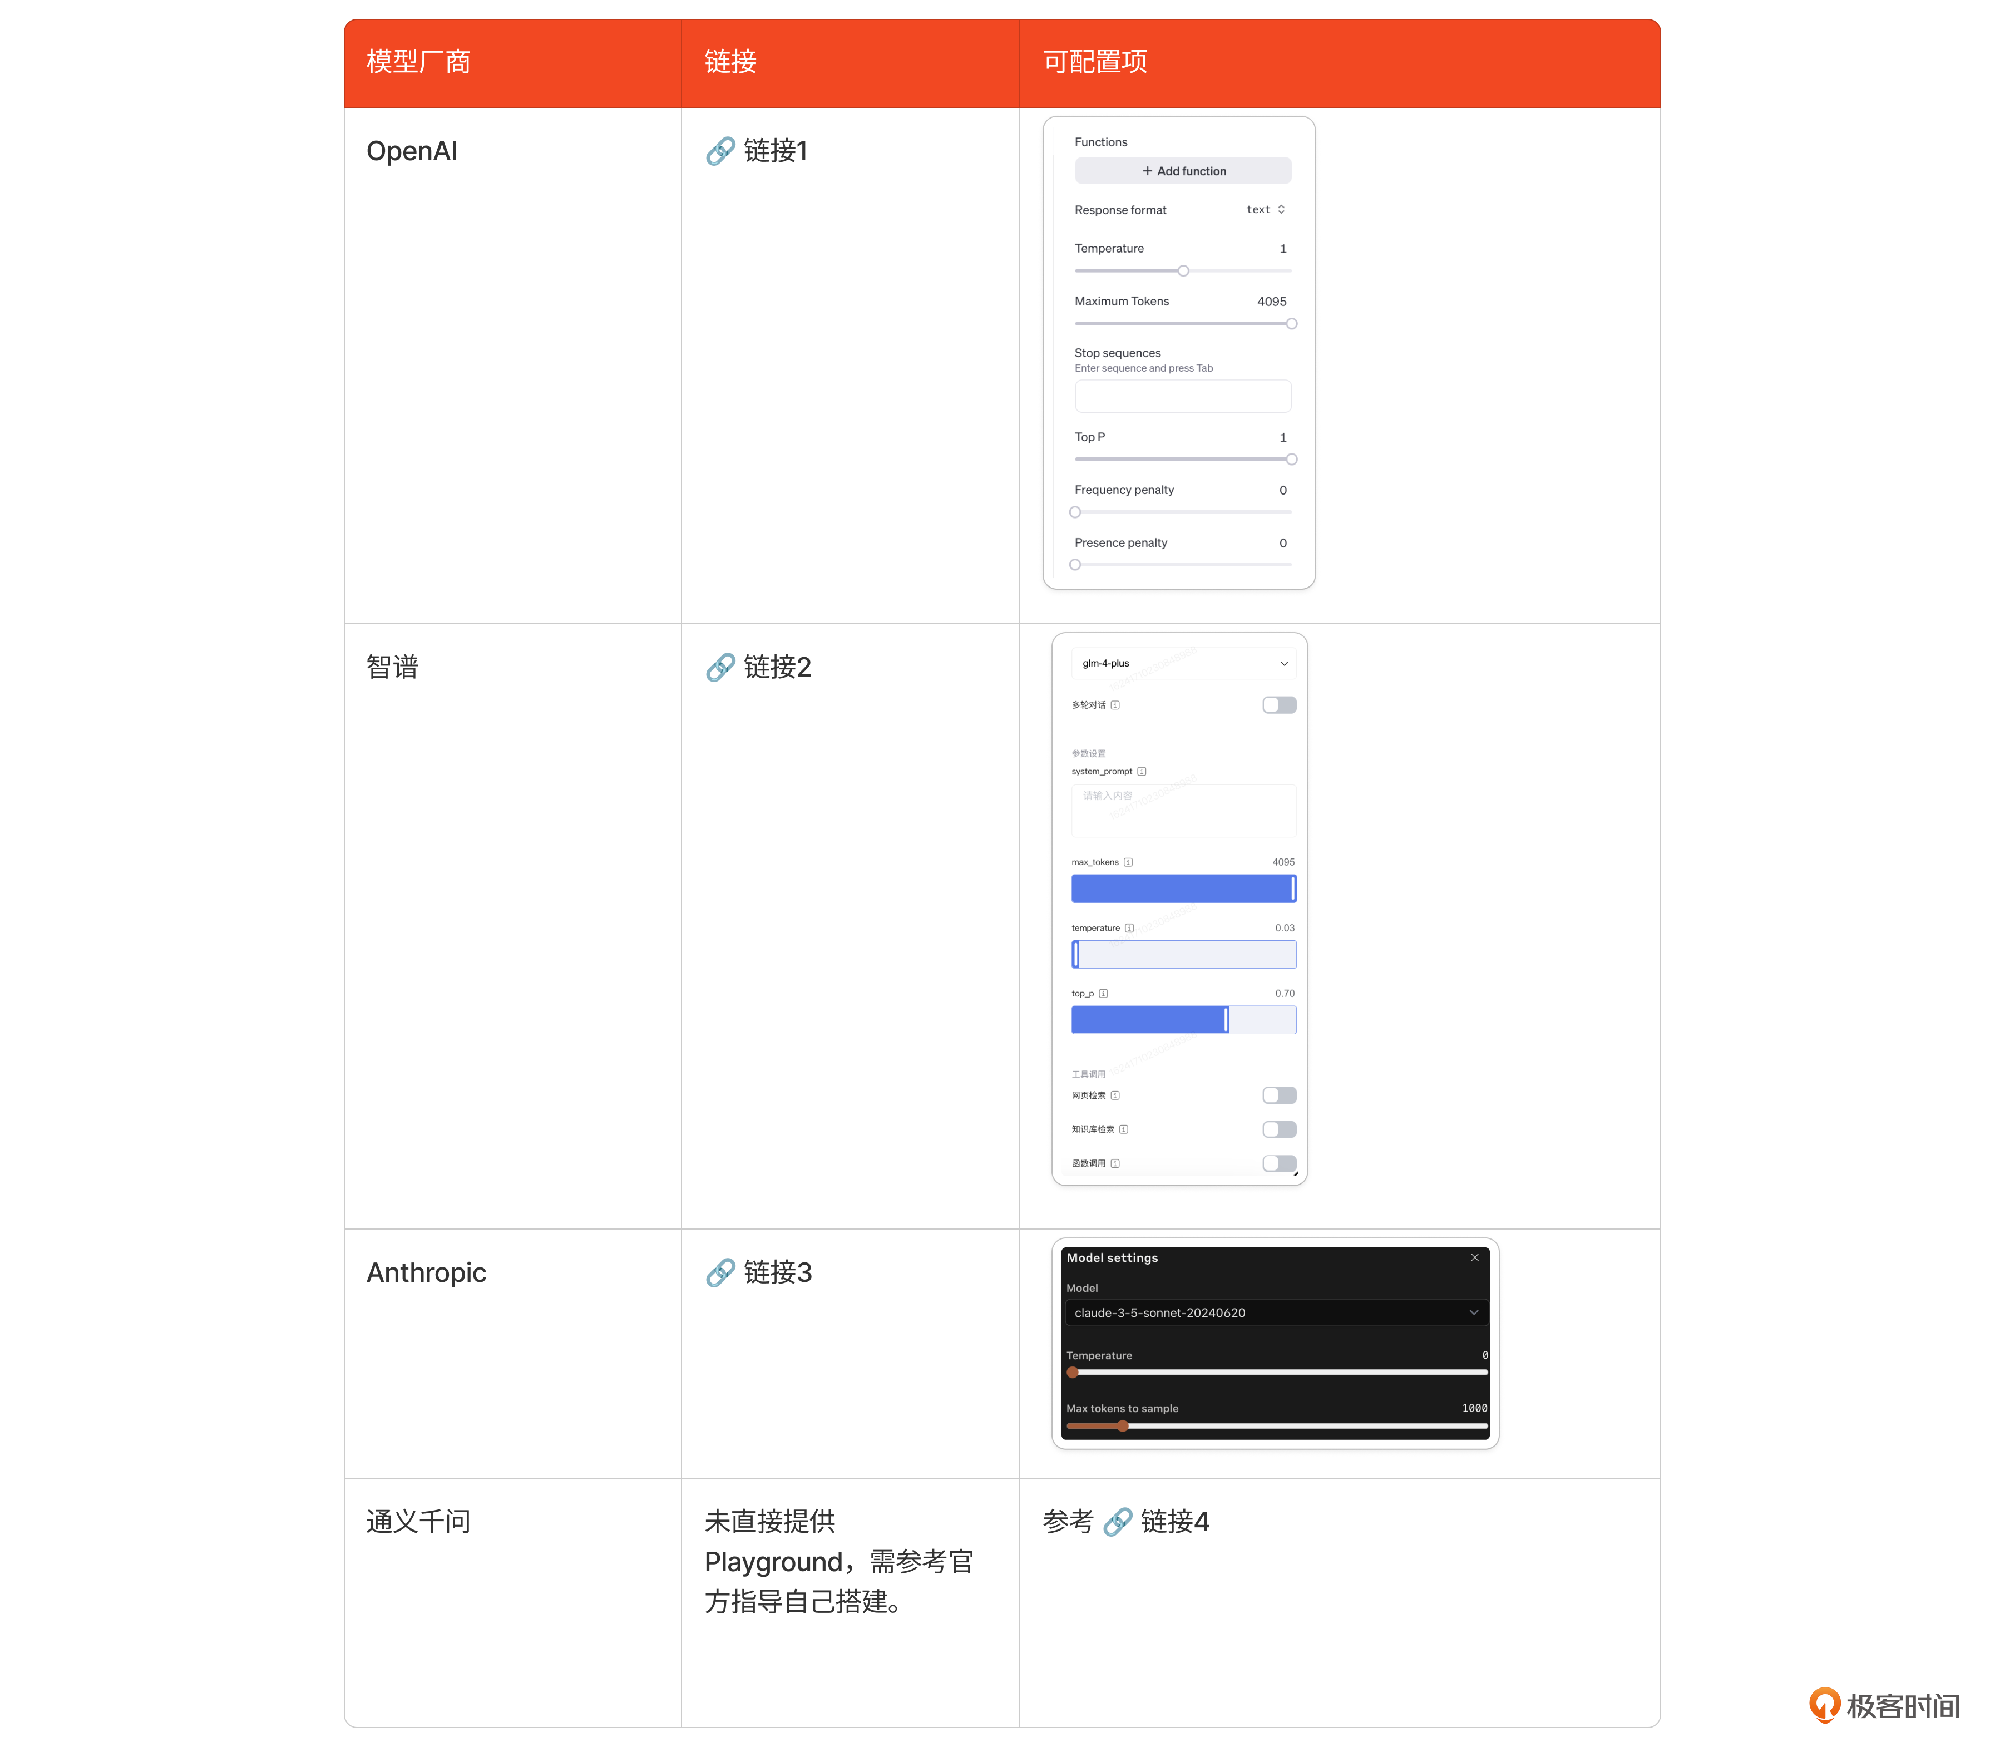The image size is (2005, 1747).
Task: Click the OpenAI Temperature slider handle
Action: (x=1182, y=271)
